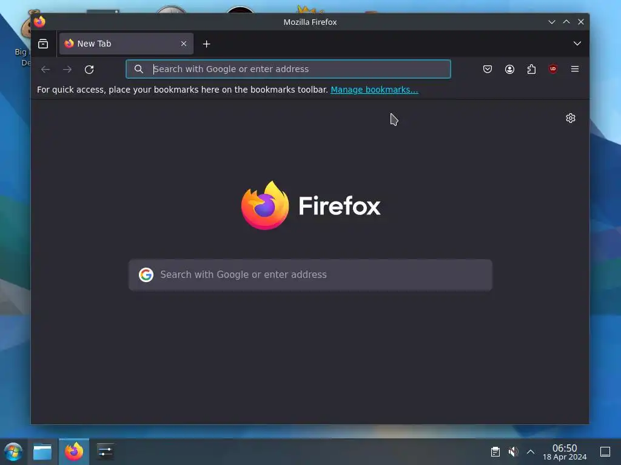This screenshot has height=465, width=621.
Task: Go back with the back arrow
Action: pos(45,69)
